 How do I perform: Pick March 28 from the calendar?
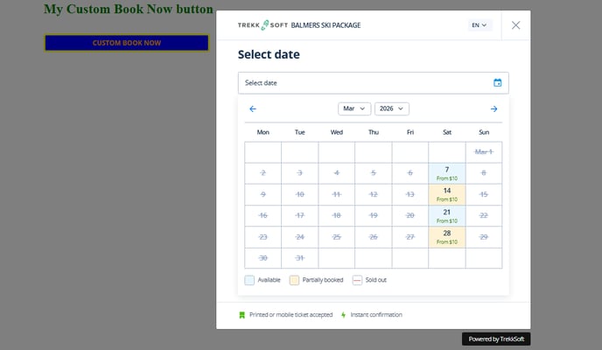click(446, 236)
